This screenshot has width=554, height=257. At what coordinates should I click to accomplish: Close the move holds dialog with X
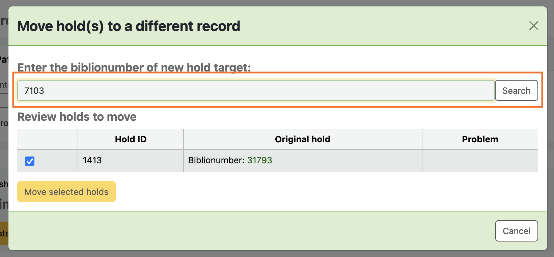coord(533,26)
